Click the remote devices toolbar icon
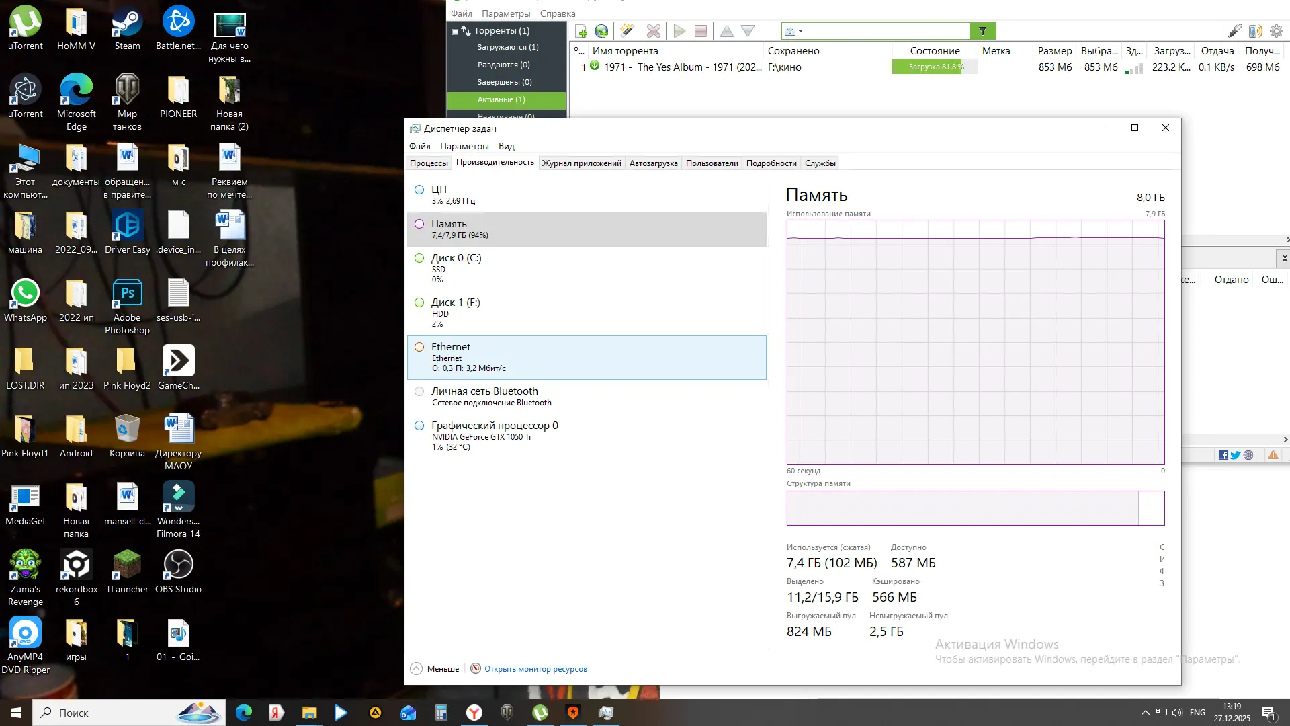1290x726 pixels. coord(1255,31)
